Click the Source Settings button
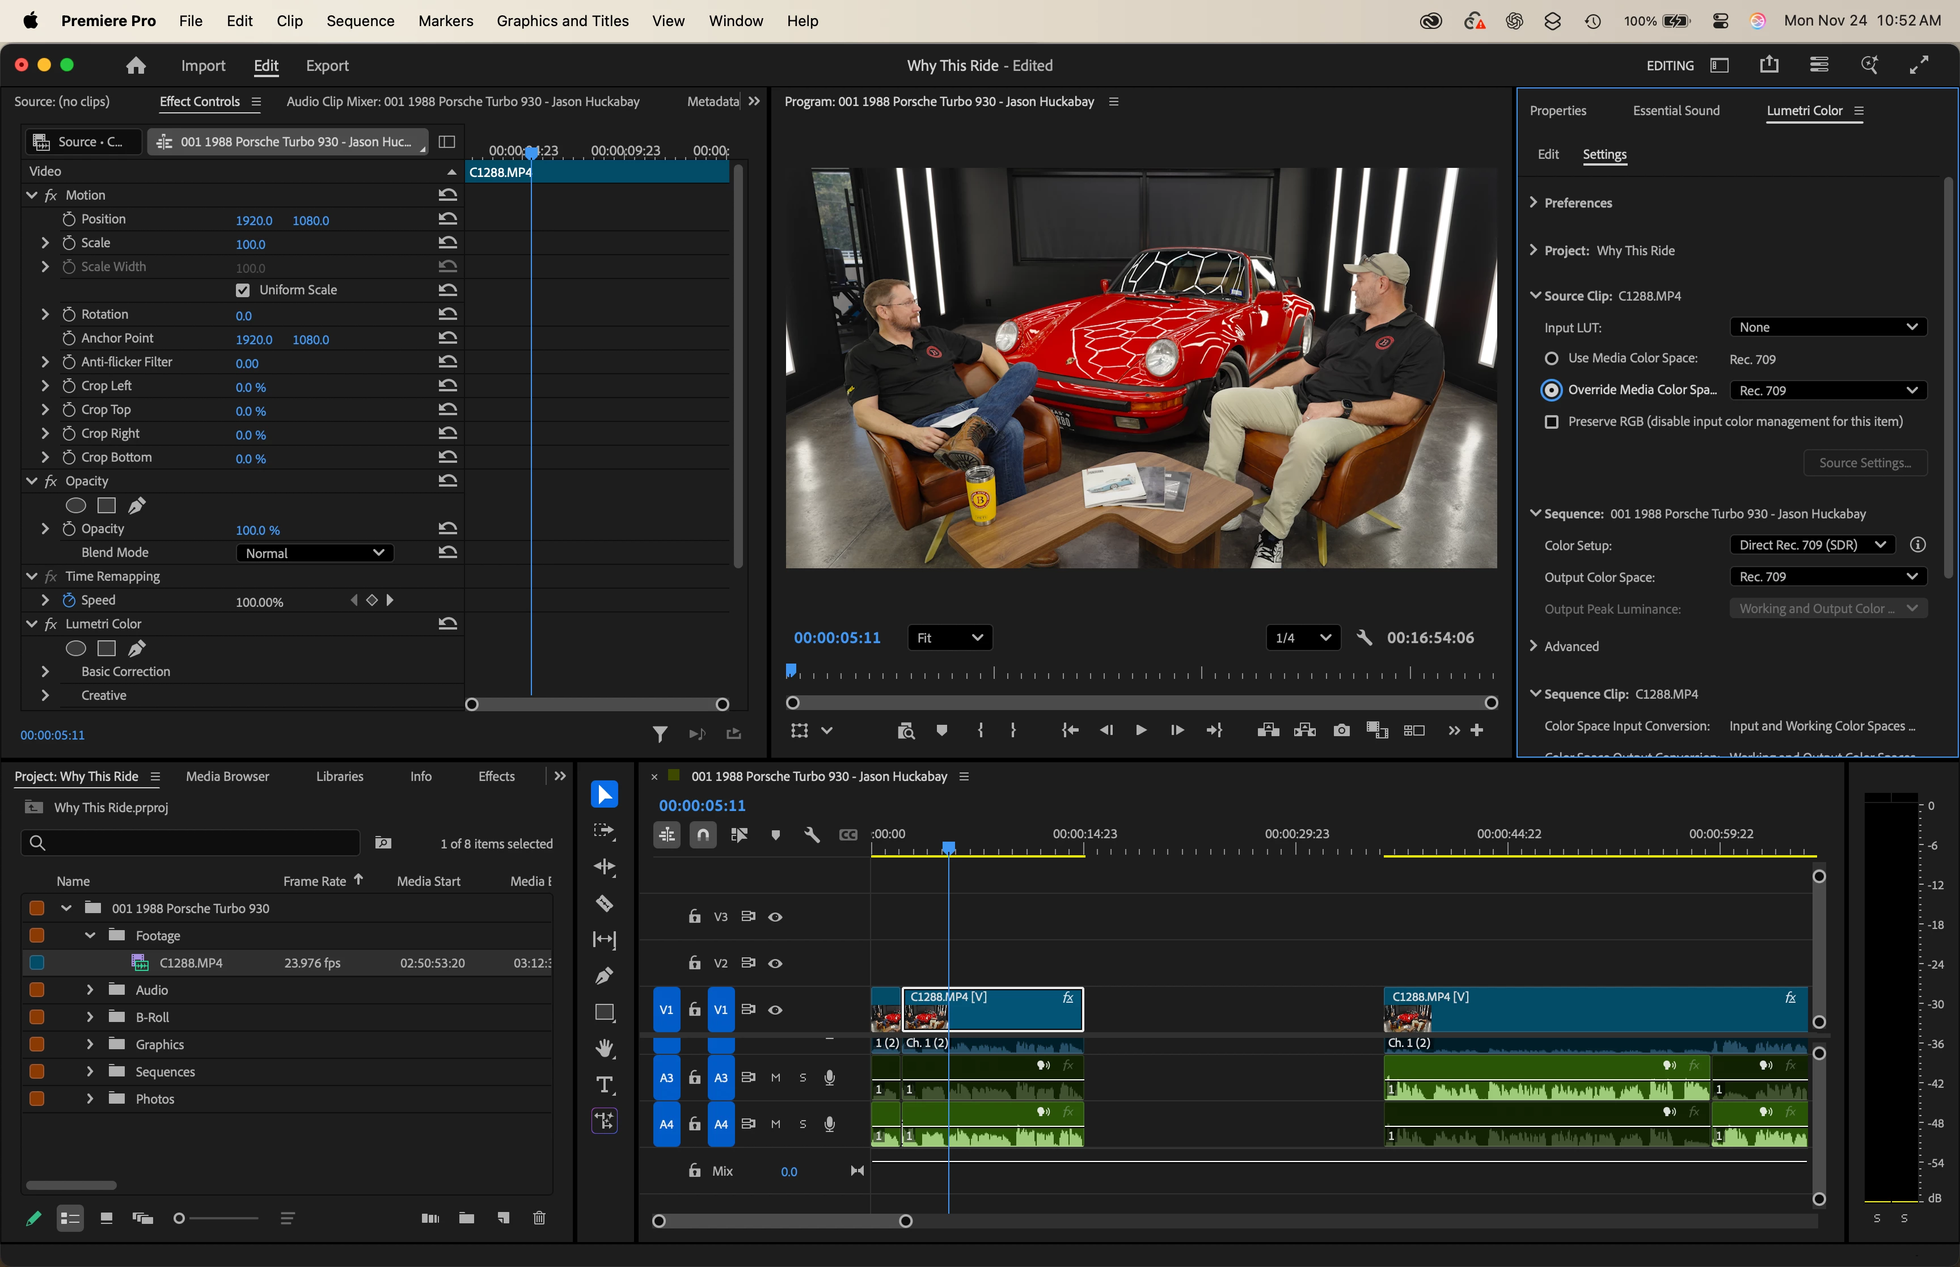 (x=1865, y=463)
